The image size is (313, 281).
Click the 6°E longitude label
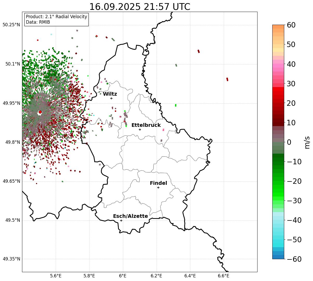123,276
